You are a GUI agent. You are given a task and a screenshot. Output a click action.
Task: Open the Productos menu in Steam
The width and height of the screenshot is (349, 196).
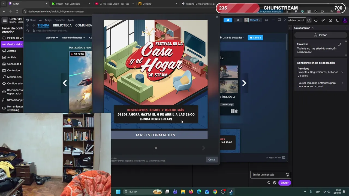[x=60, y=20]
